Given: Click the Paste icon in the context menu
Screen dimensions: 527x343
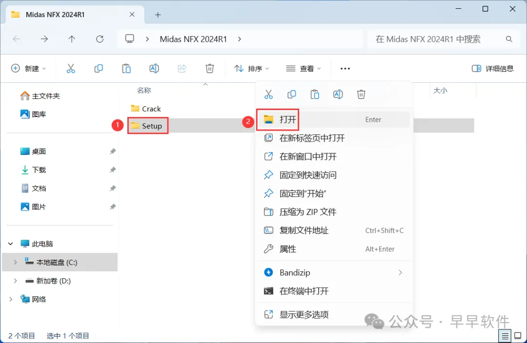Looking at the screenshot, I should [315, 95].
